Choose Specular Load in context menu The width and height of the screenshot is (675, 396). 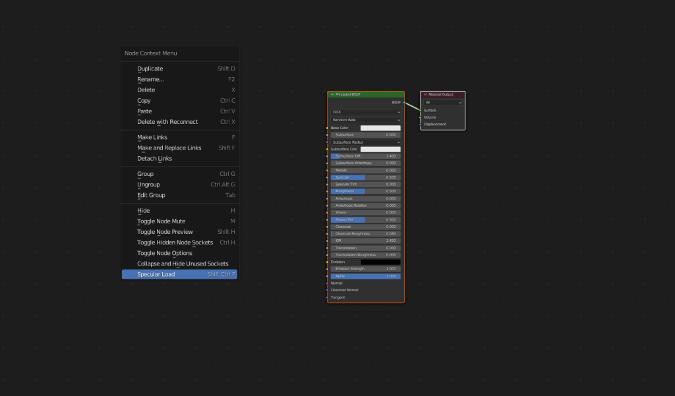pyautogui.click(x=156, y=274)
